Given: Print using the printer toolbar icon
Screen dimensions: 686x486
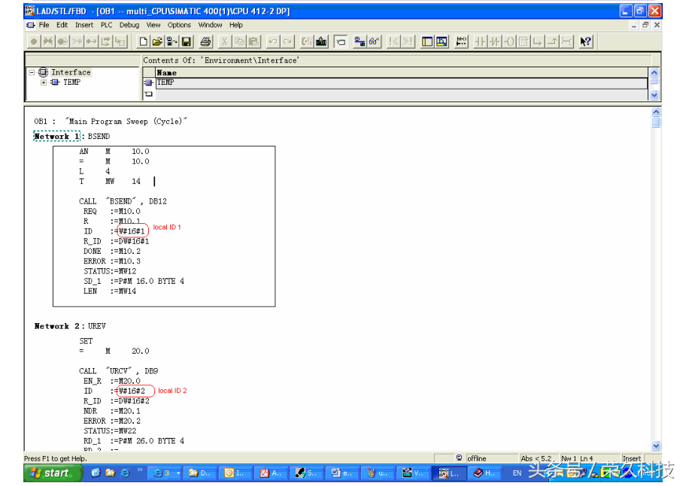Looking at the screenshot, I should [205, 41].
